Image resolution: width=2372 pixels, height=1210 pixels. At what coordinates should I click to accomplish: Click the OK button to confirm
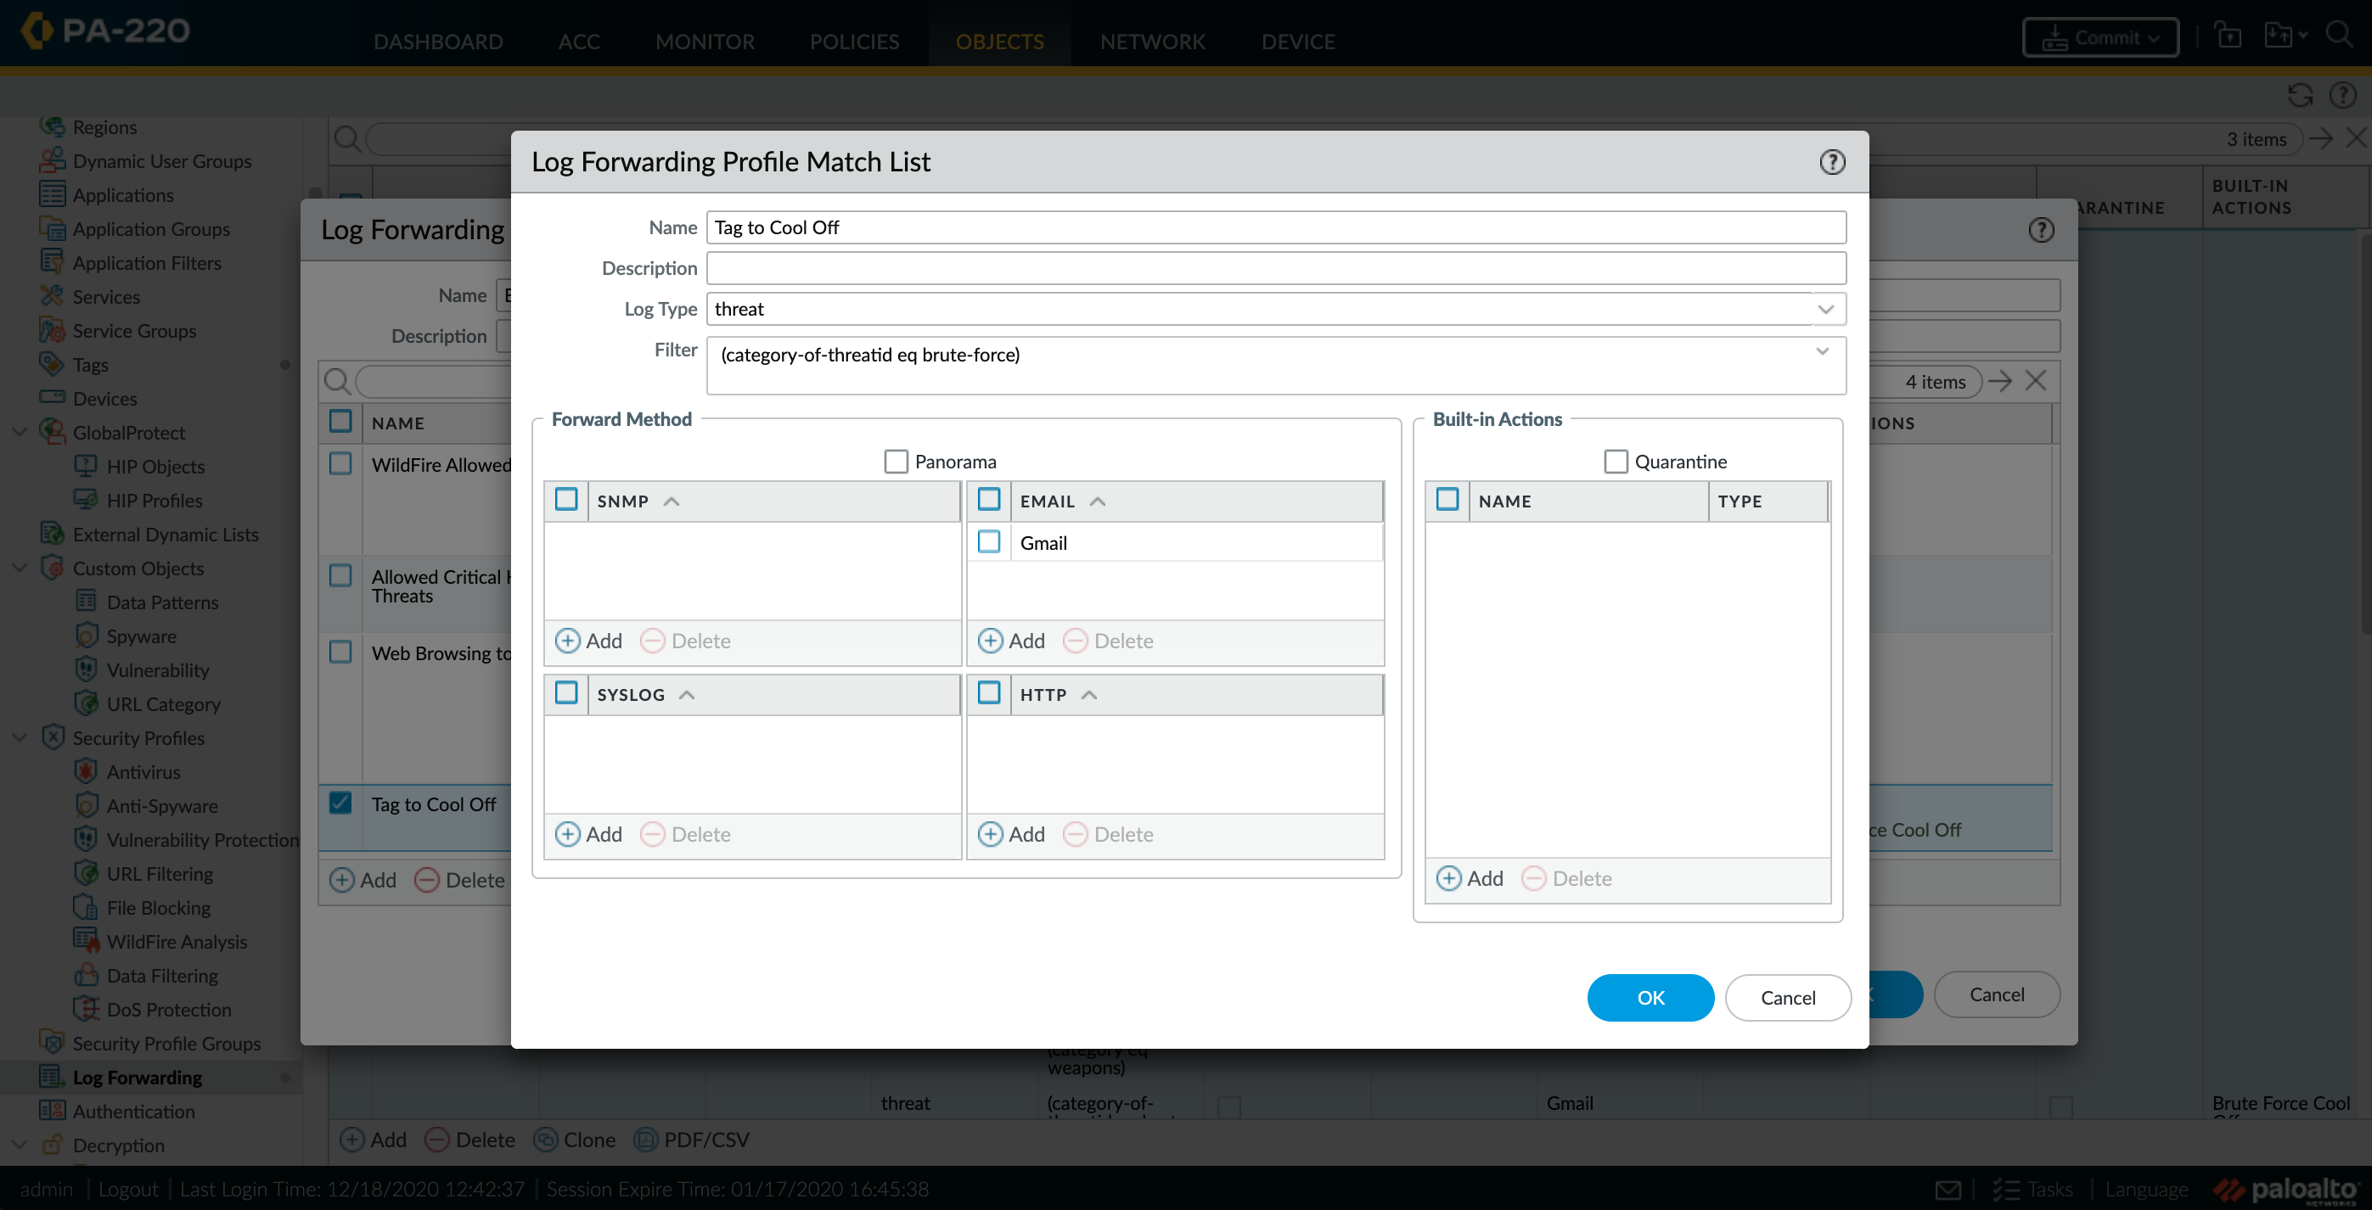(x=1650, y=997)
